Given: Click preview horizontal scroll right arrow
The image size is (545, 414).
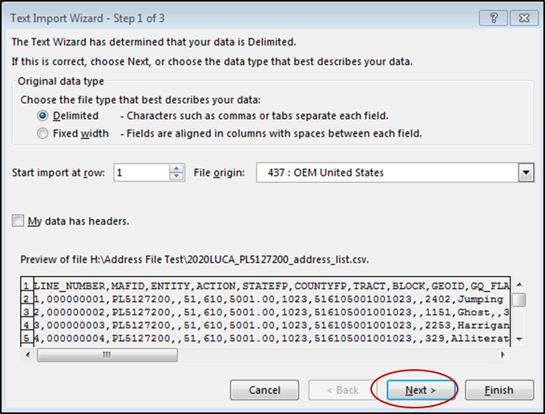Looking at the screenshot, I should (503, 355).
